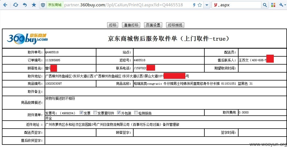
Task: Open the search engine selector dropdown
Action: [216, 5]
